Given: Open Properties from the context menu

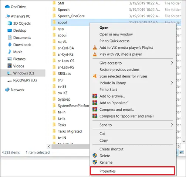Looking at the screenshot, I should [132, 171].
